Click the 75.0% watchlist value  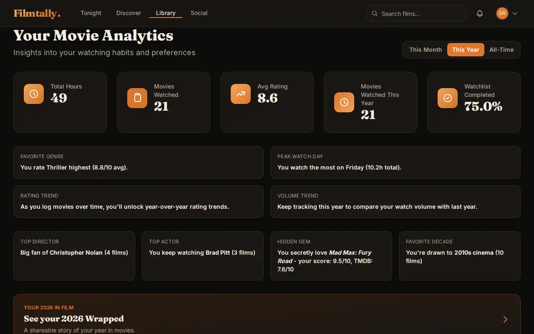tap(483, 106)
